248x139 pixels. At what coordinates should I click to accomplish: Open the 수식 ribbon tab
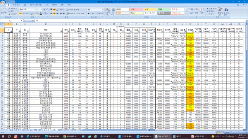tap(47, 5)
